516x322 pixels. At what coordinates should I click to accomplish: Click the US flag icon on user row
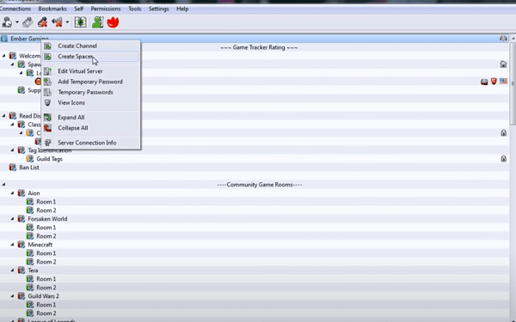pyautogui.click(x=503, y=82)
